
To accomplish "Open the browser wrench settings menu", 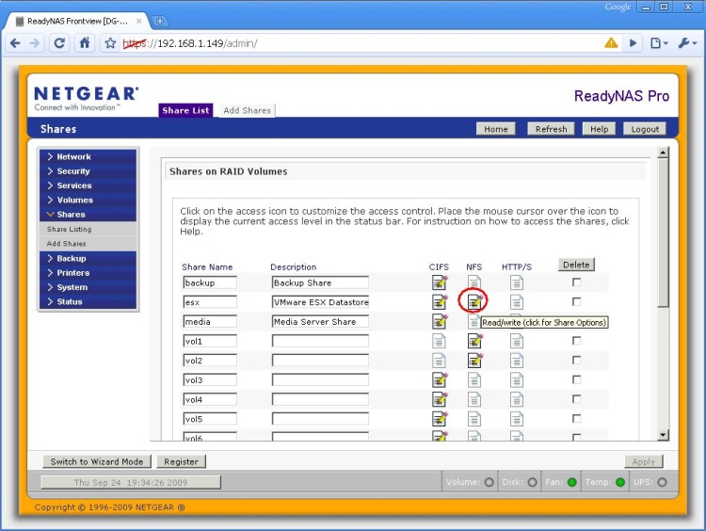I will click(687, 43).
